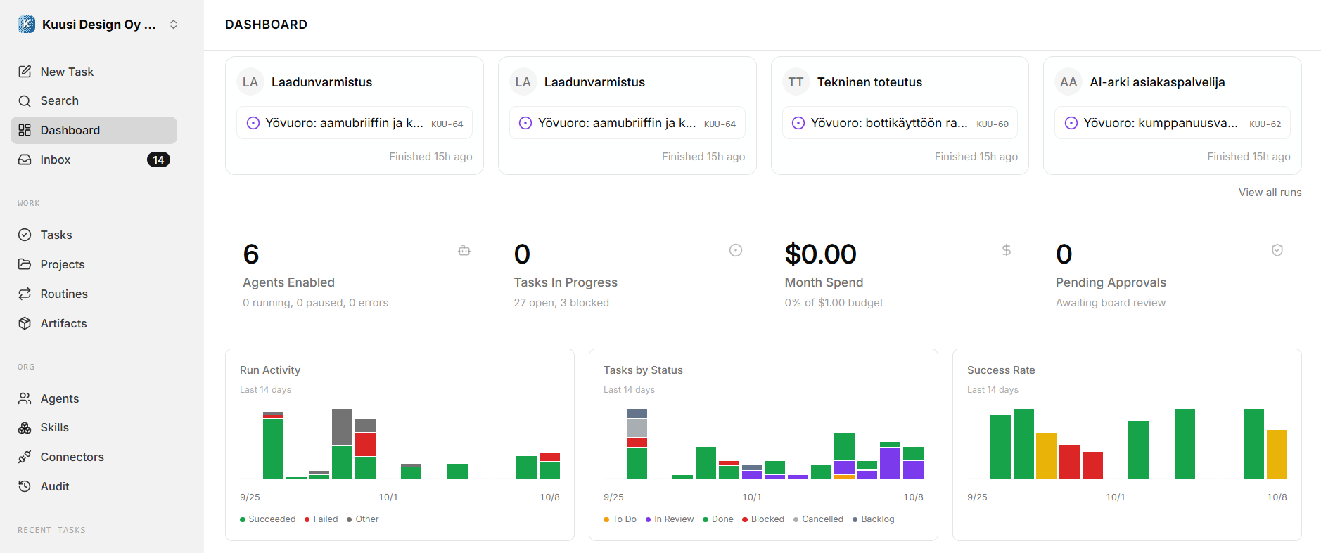Open the Tasks page from sidebar
1321x553 pixels.
click(x=94, y=235)
